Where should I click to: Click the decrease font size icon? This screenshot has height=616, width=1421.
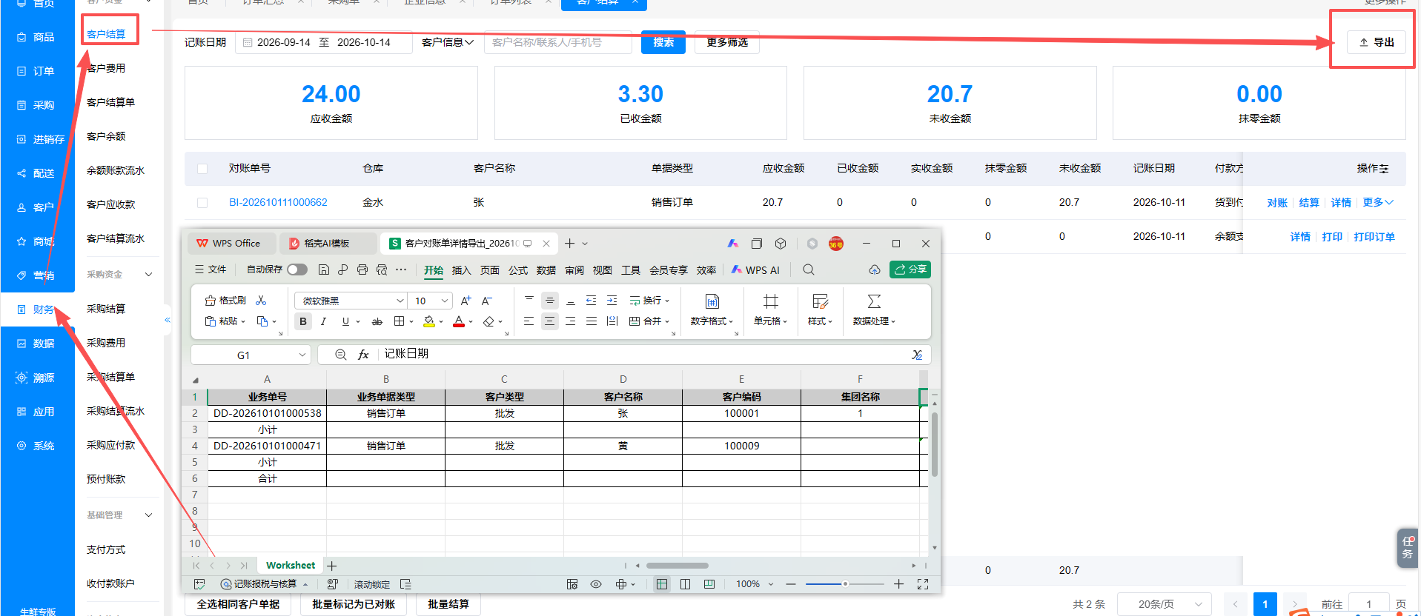click(486, 301)
